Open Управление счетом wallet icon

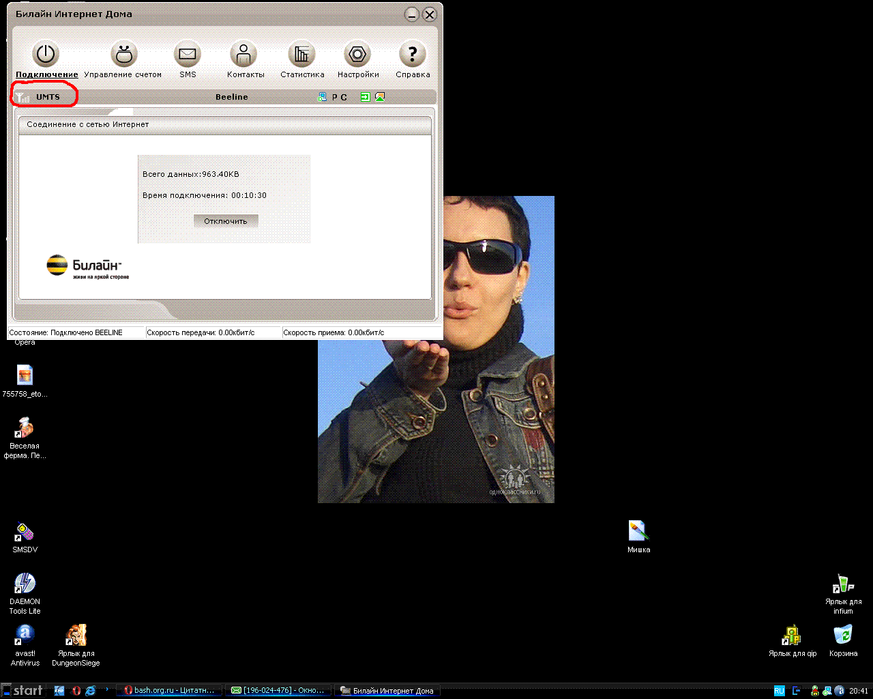click(123, 54)
